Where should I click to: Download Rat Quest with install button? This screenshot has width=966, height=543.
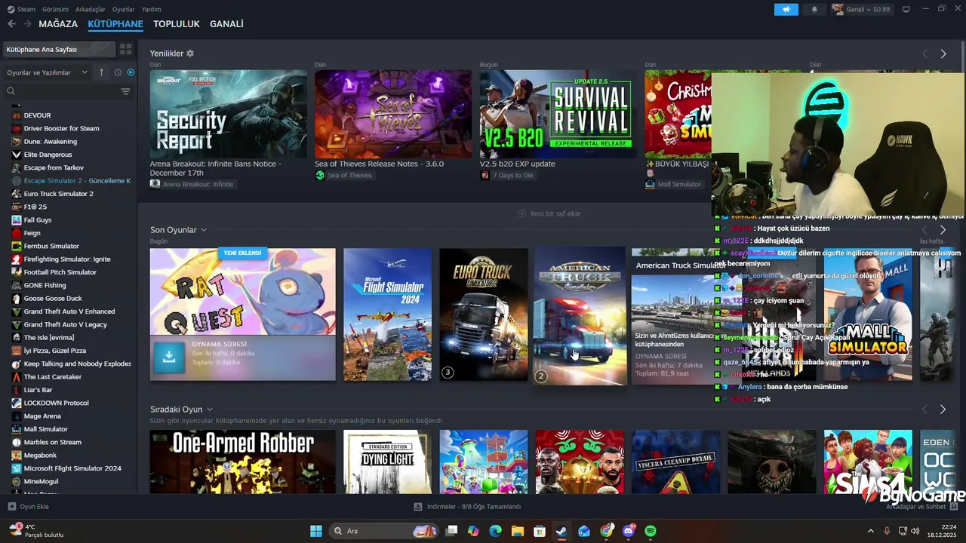click(x=169, y=357)
